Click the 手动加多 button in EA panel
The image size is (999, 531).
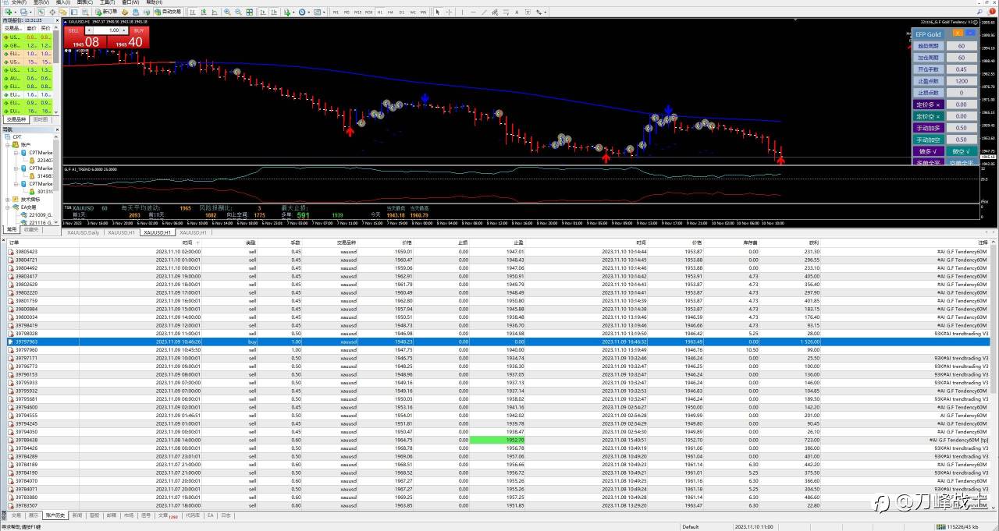click(x=929, y=128)
